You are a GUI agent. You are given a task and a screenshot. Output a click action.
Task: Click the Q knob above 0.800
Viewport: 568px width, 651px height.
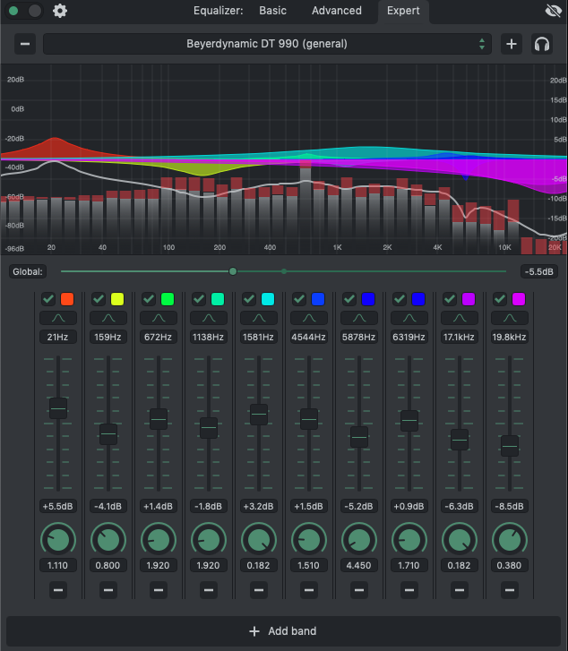(108, 540)
